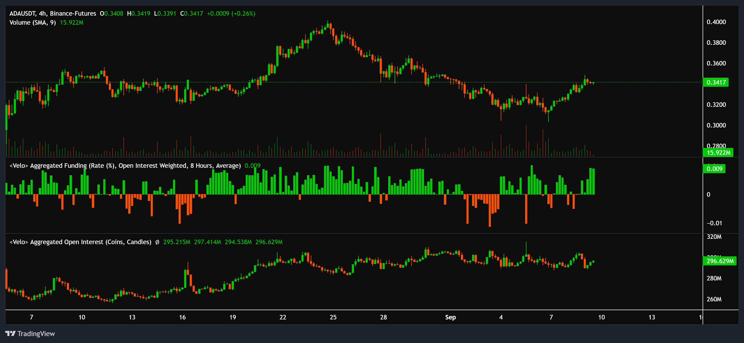This screenshot has height=343, width=744.
Task: Open the TradingView text link
Action: (x=36, y=334)
